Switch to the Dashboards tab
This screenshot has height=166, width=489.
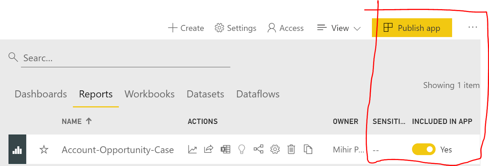pyautogui.click(x=41, y=94)
